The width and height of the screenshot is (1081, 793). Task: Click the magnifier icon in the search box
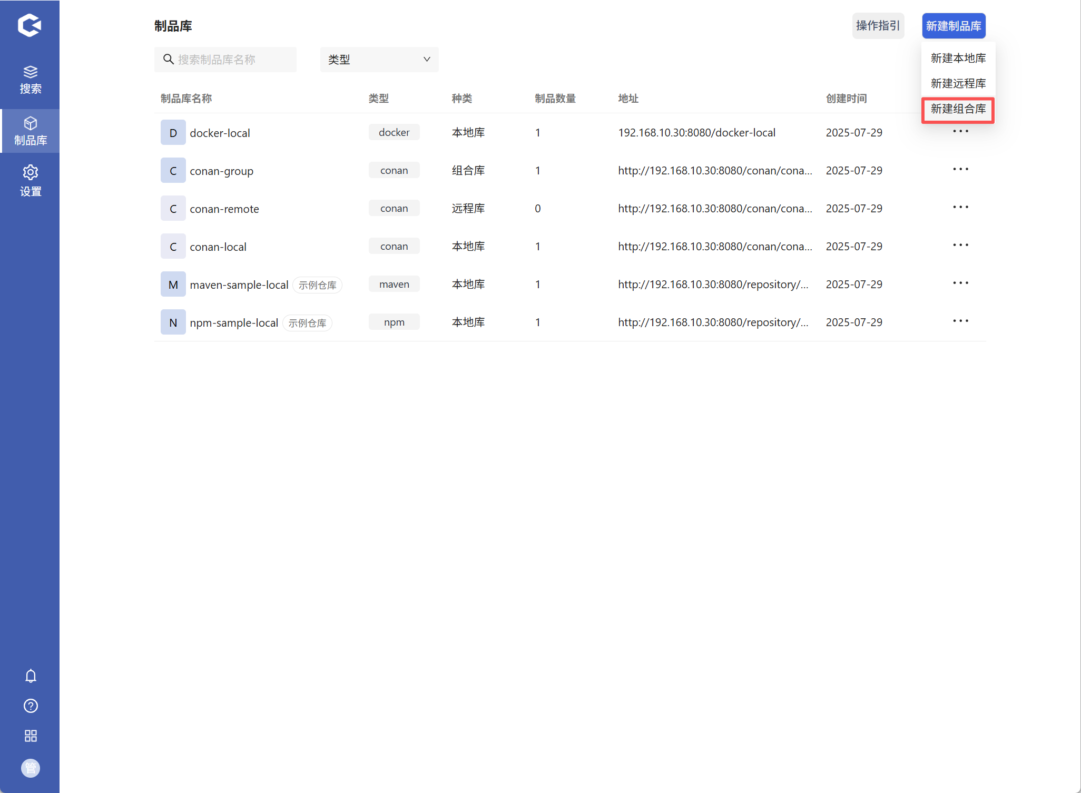click(169, 59)
